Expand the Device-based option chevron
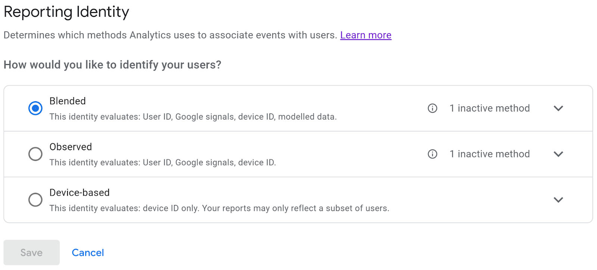The image size is (597, 270). (x=558, y=200)
